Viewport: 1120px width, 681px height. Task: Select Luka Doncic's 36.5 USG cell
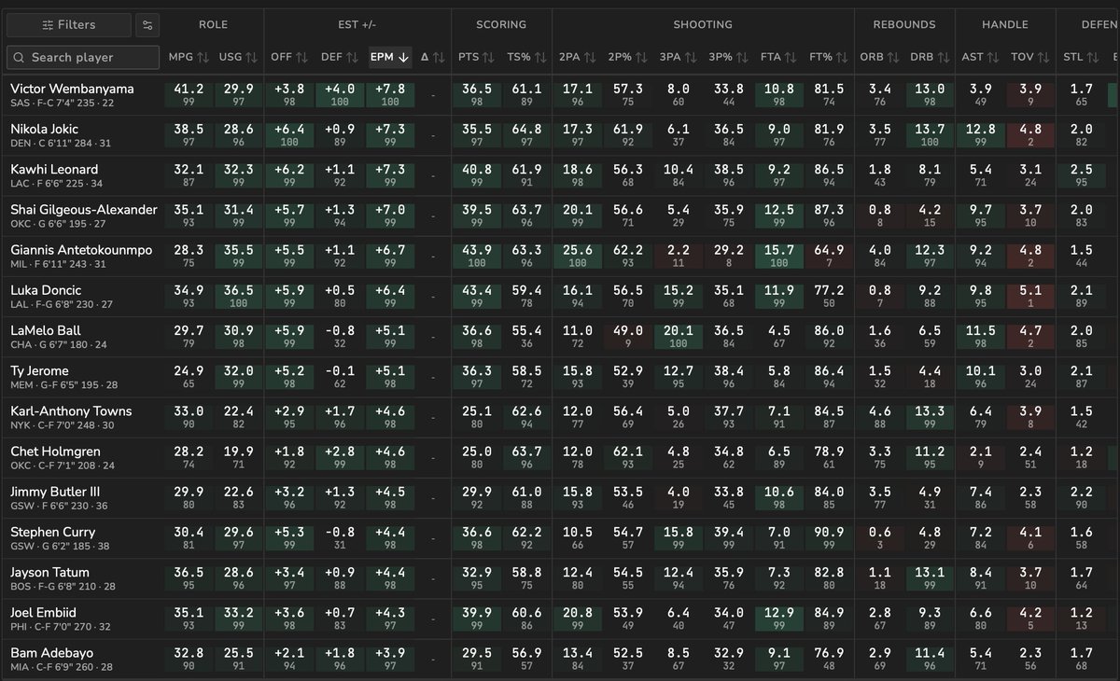[x=238, y=297]
